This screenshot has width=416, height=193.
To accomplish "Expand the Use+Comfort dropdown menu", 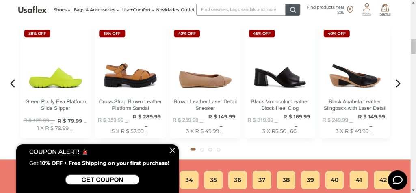I will pyautogui.click(x=138, y=10).
